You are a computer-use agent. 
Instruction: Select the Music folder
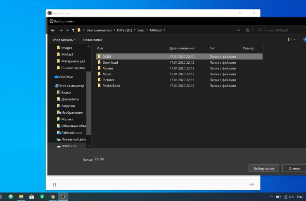tap(107, 74)
